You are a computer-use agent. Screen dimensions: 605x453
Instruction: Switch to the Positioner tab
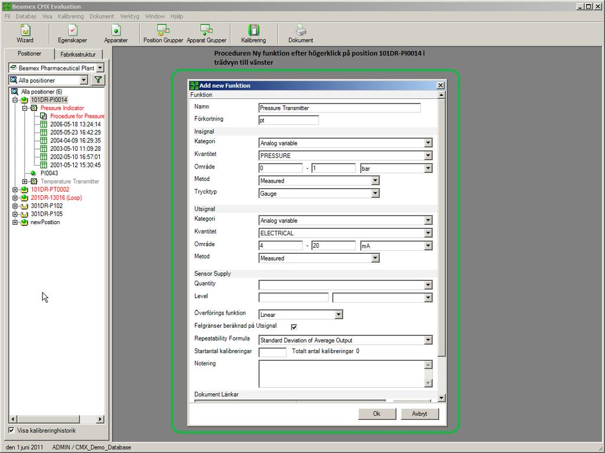click(x=30, y=54)
